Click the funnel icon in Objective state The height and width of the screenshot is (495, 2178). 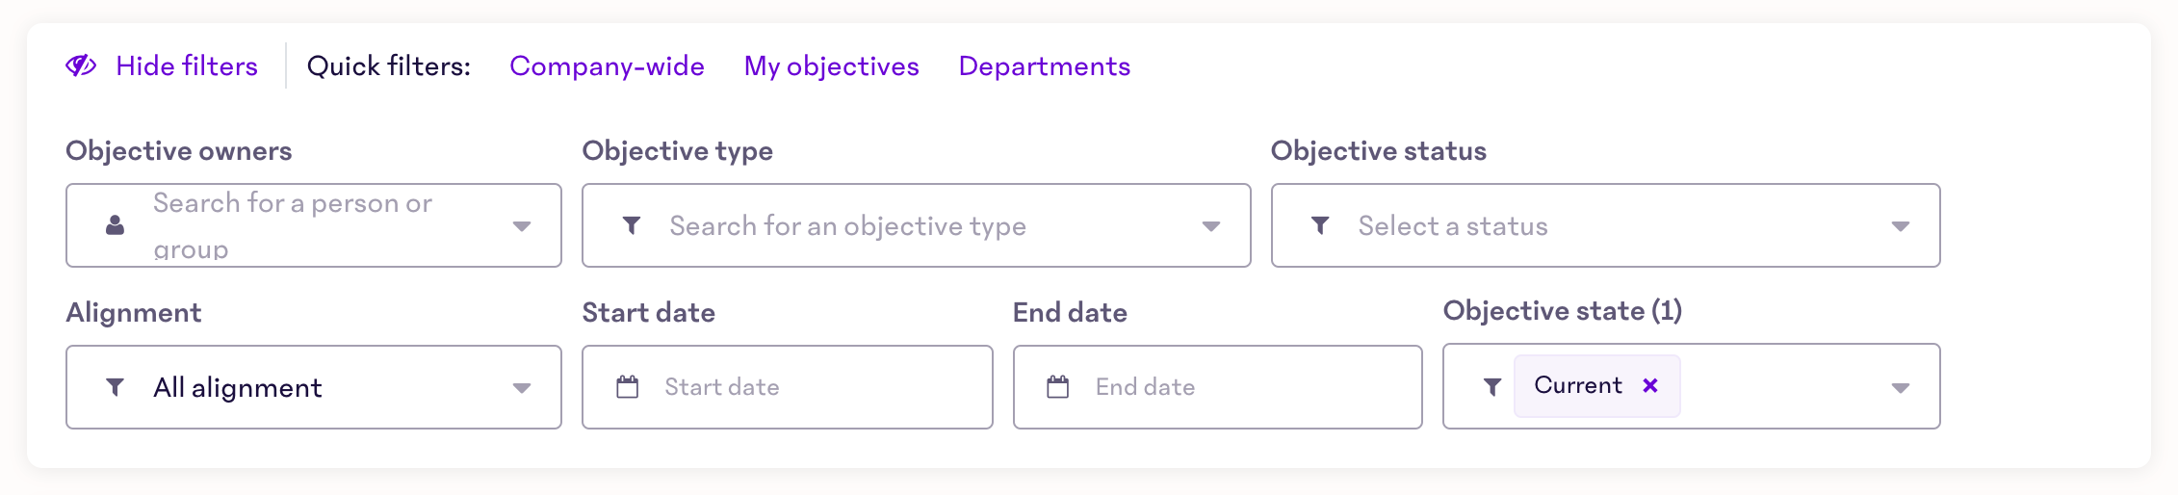[1492, 387]
